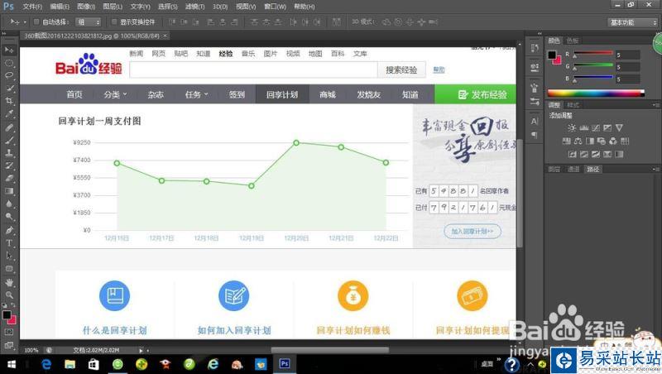Select the Brush tool
The height and width of the screenshot is (374, 662).
9,140
